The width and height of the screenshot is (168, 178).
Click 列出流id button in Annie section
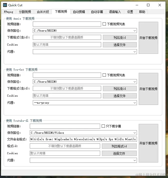120,38
